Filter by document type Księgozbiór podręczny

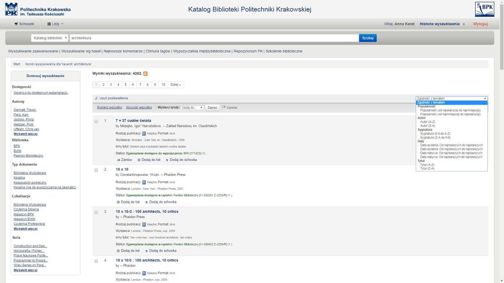(x=30, y=183)
